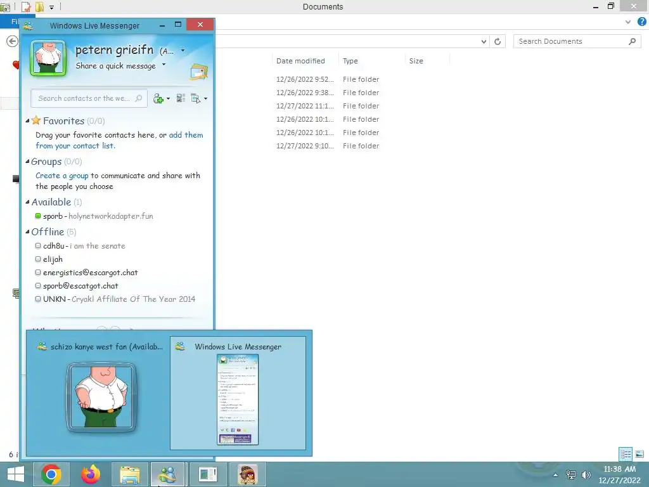Open the status dropdown next to petern grieifn

click(183, 51)
